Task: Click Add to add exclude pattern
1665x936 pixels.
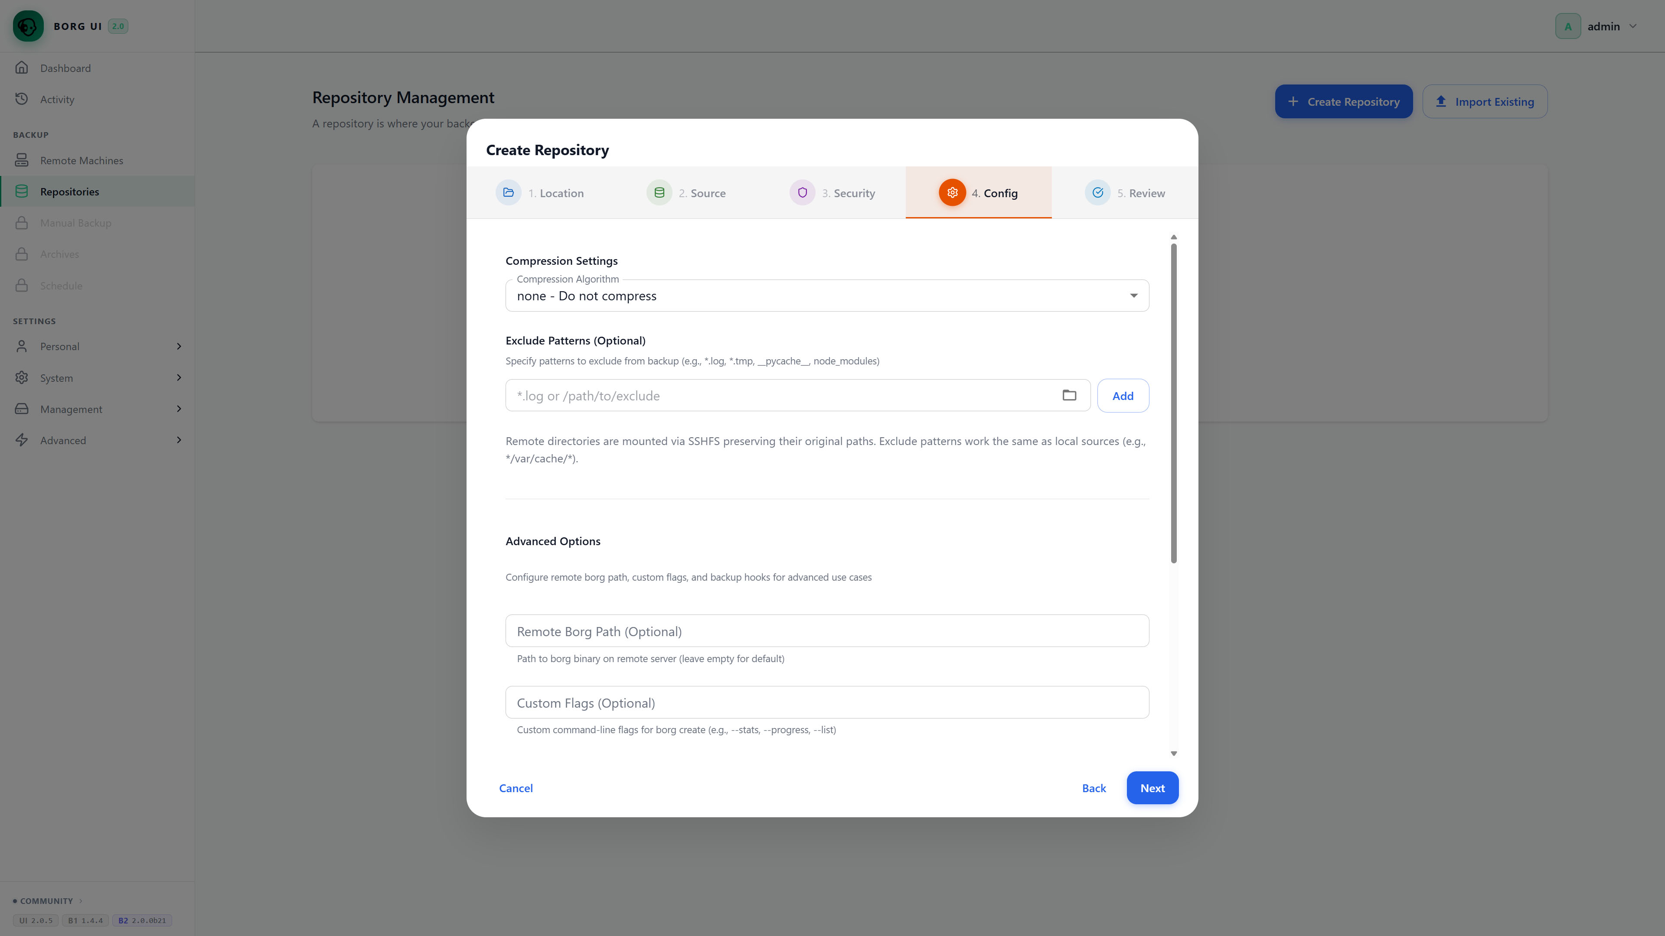Action: pos(1123,395)
